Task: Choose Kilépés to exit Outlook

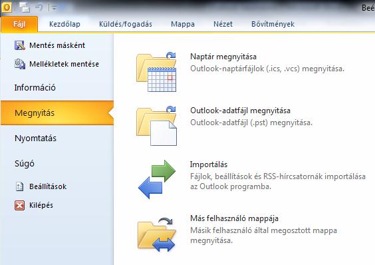Action: (41, 205)
